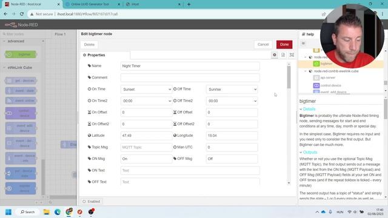Select the event add device palette node
Screen dimensions: 388x218
pyautogui.click(x=21, y=128)
